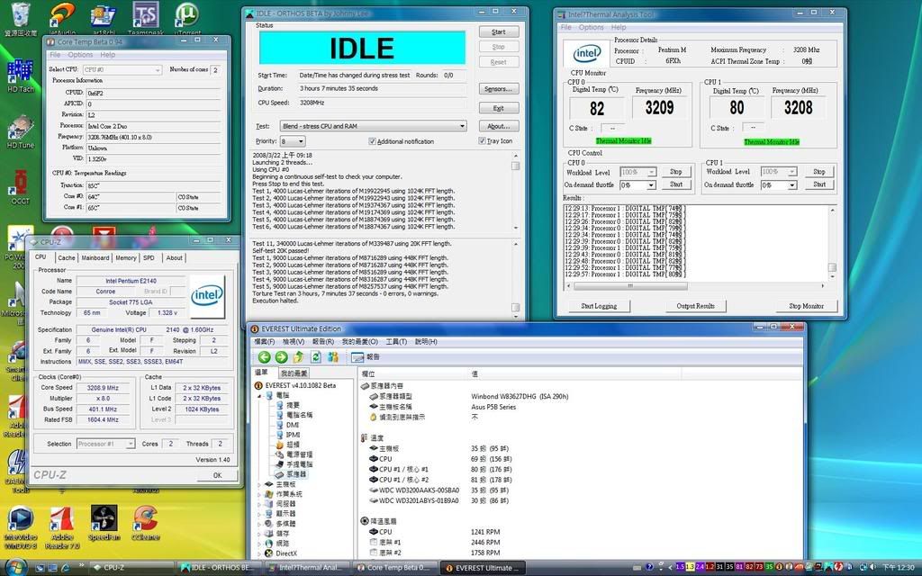
Task: Select the jetAudio desktop shortcut
Action: (62, 19)
